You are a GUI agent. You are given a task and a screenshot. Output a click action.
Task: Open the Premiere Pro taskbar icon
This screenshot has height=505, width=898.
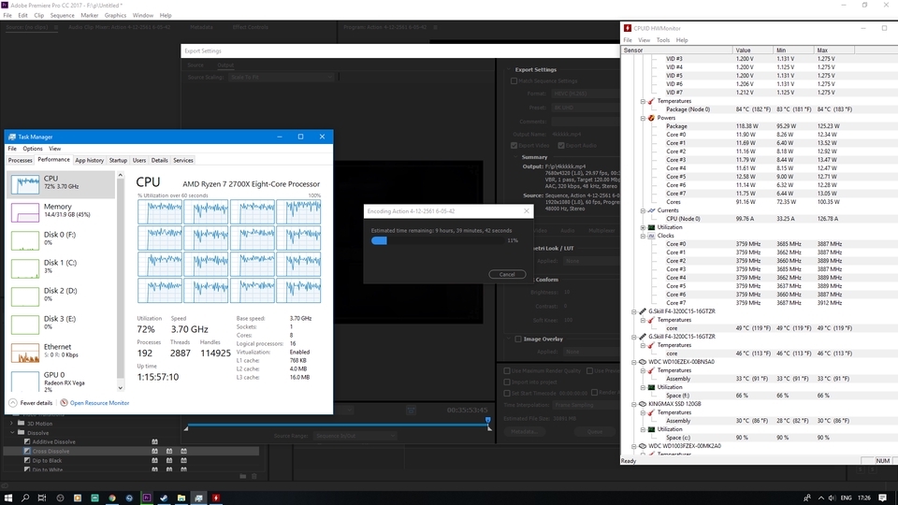click(x=147, y=498)
